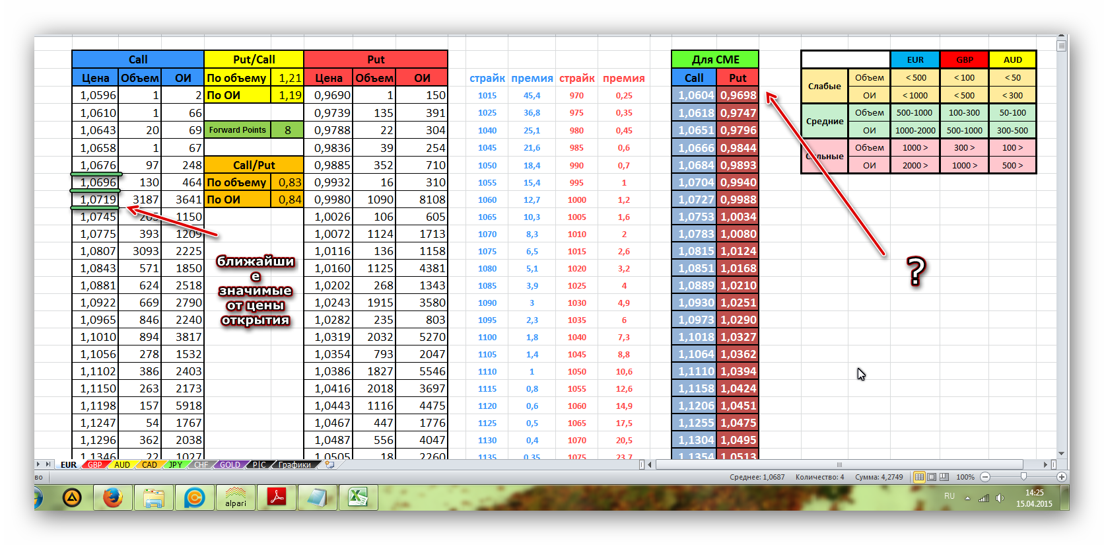Select the orange Call/Put header cell
The width and height of the screenshot is (1104, 545).
point(254,165)
